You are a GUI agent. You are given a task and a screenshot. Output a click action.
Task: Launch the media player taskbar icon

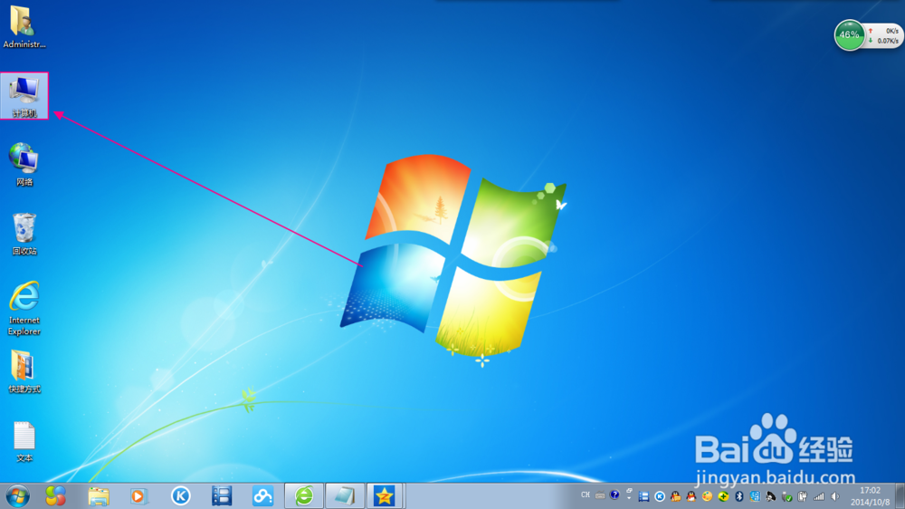click(138, 496)
